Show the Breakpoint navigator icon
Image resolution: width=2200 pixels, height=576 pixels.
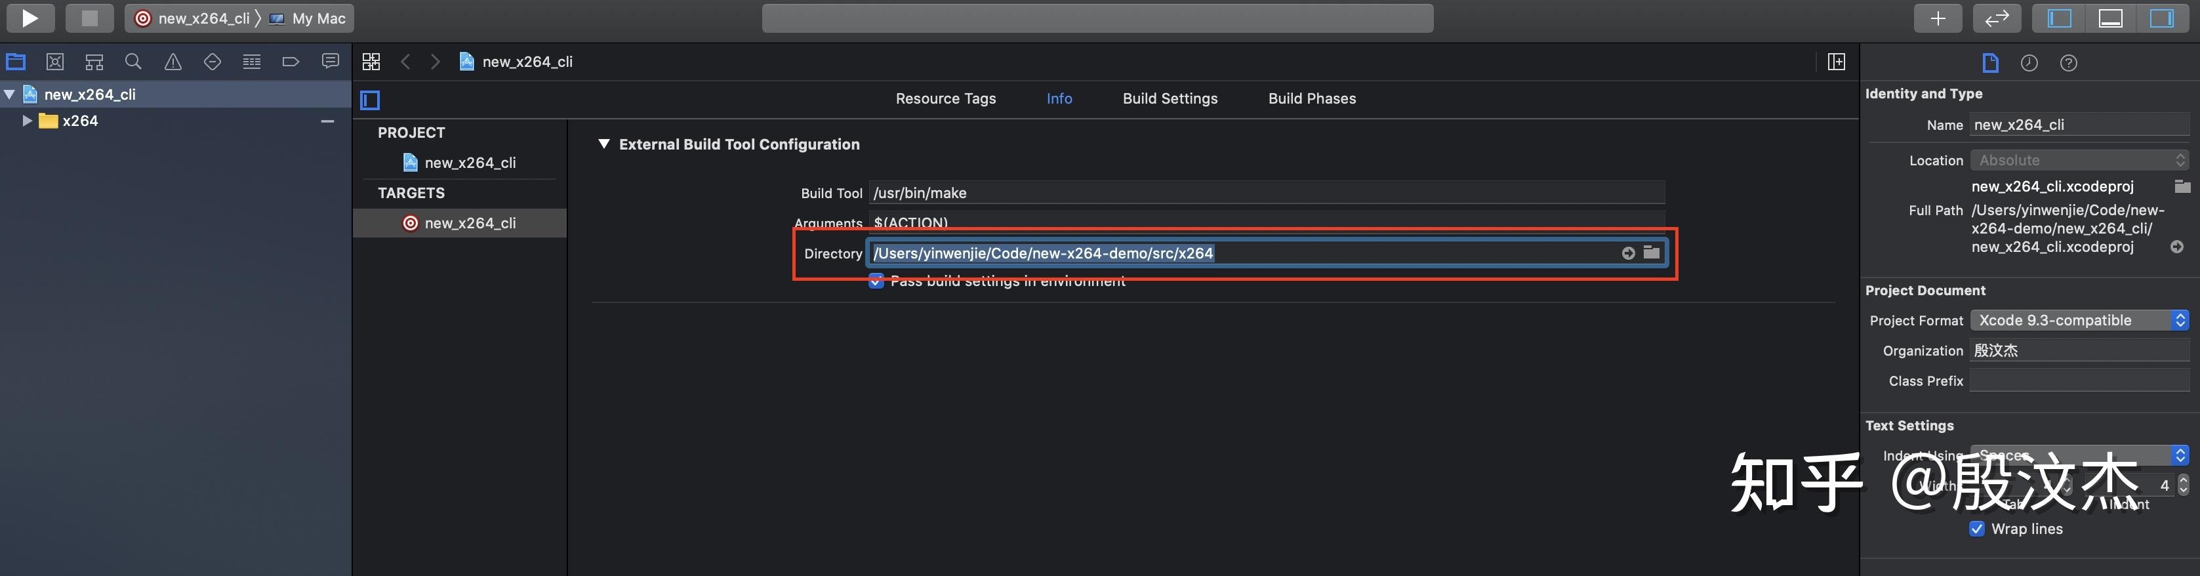pyautogui.click(x=291, y=62)
